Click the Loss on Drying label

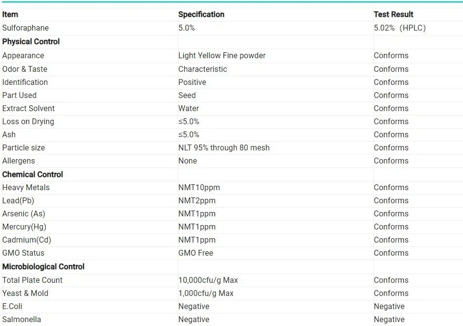click(28, 121)
